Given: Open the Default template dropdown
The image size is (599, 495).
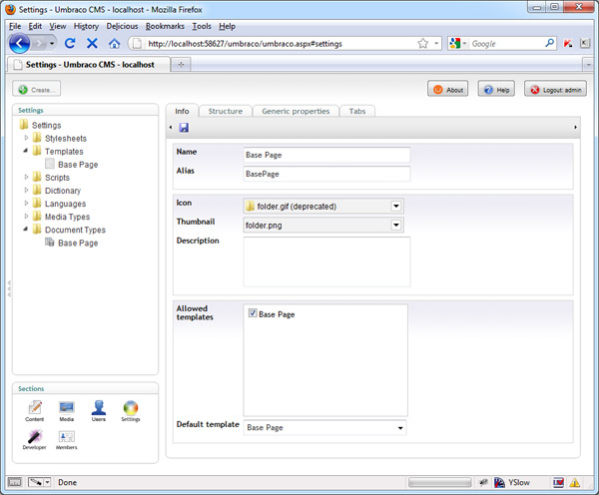Looking at the screenshot, I should (400, 428).
